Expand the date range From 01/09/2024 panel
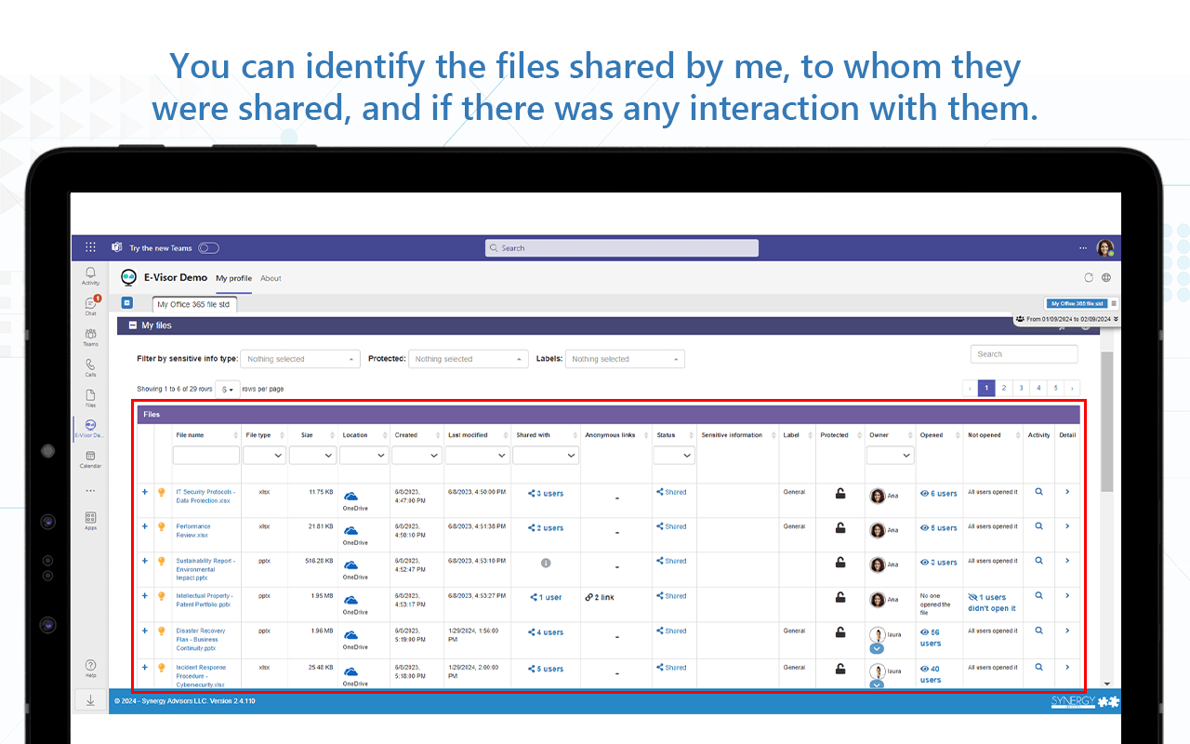Viewport: 1190px width, 744px height. 1117,319
